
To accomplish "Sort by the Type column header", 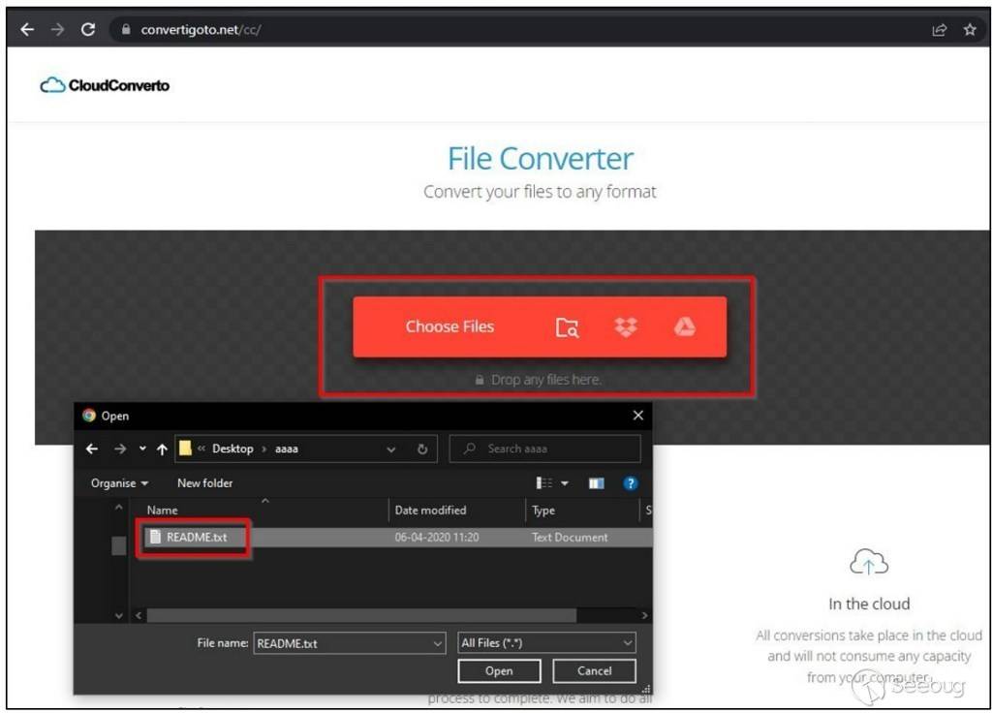I will point(542,510).
